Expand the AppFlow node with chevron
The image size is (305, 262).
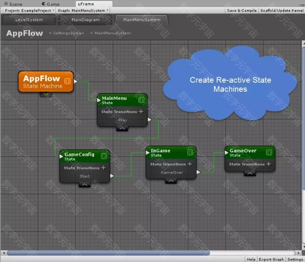tap(46, 94)
